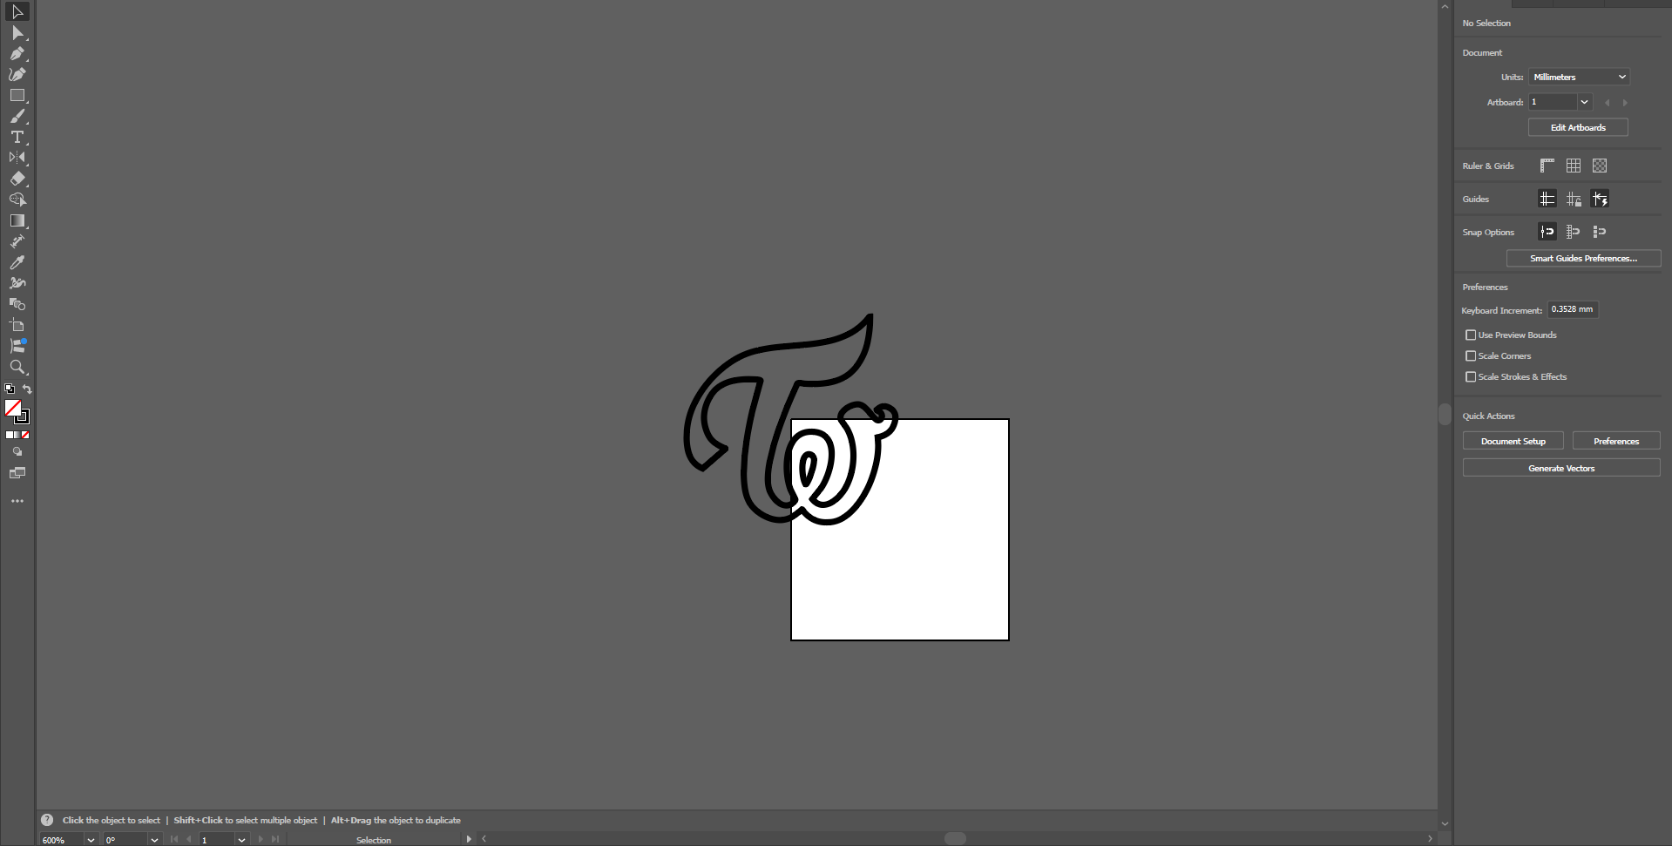Click the Fill color swatch
Viewport: 1672px width, 846px height.
click(12, 408)
